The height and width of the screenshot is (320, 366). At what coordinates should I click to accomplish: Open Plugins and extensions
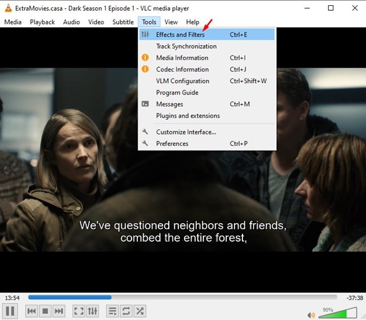(x=207, y=116)
